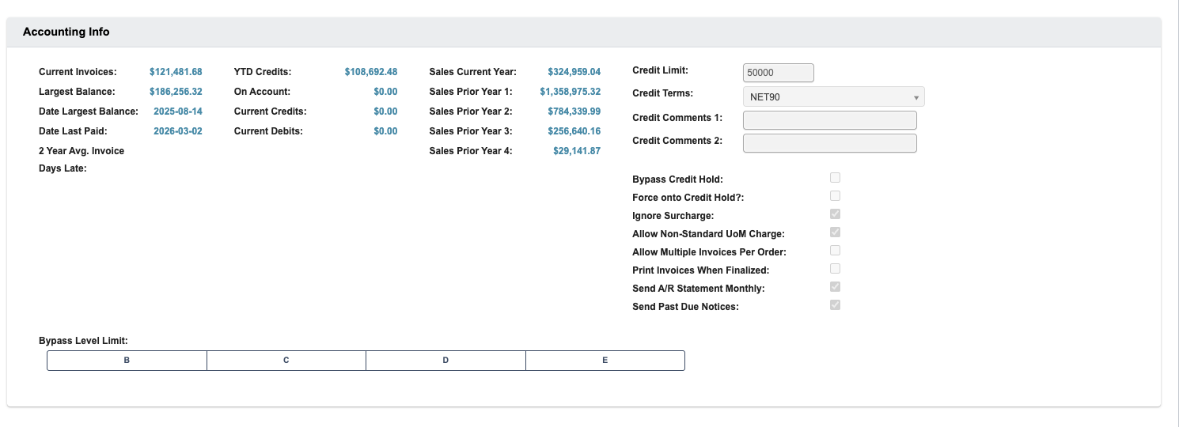Click the Credit Comments 1 field

[x=830, y=120]
